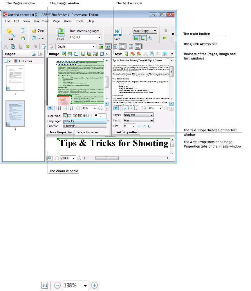
Task: Click Zoom window horizontal scrollbar thumb
Action: [107, 158]
